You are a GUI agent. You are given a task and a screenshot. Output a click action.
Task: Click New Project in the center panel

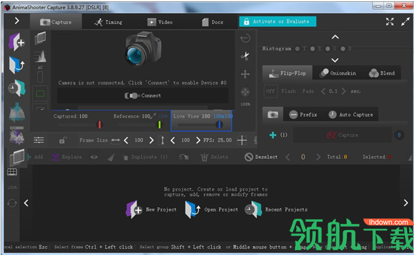151,209
